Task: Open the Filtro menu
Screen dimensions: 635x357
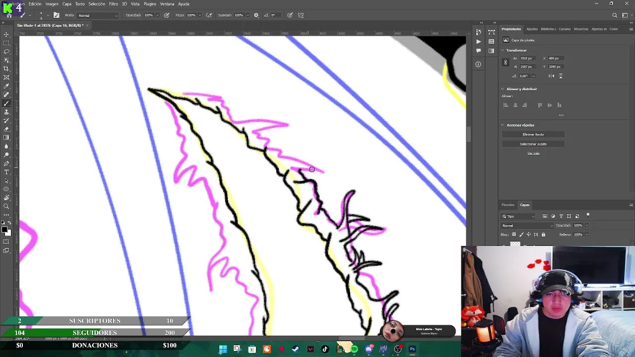Action: click(x=114, y=4)
